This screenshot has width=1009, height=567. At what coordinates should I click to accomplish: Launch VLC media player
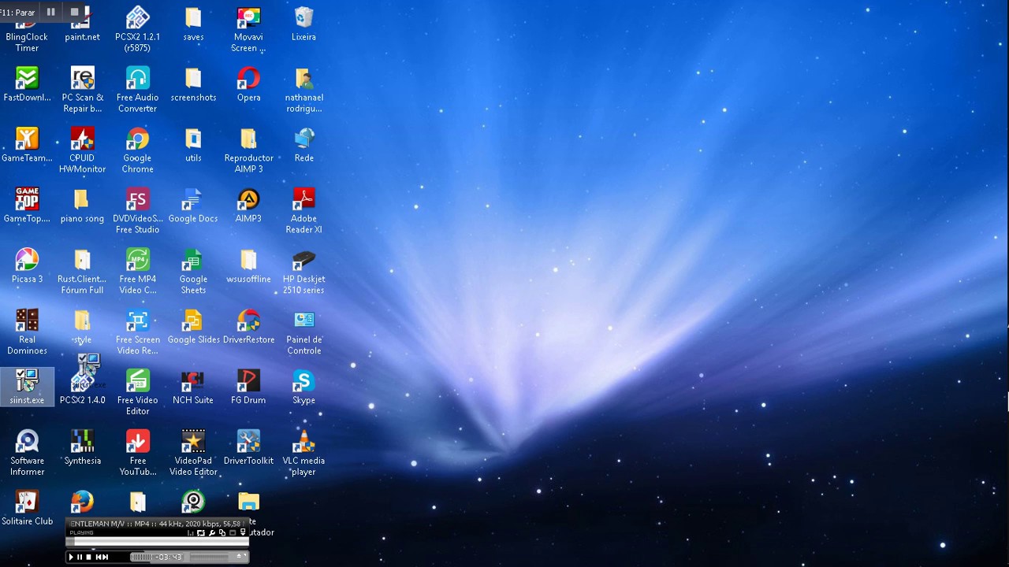tap(303, 453)
